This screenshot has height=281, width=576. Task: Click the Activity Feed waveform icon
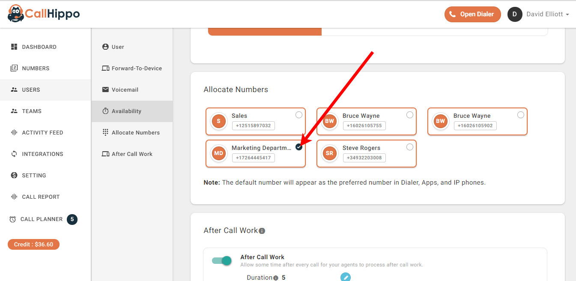click(14, 132)
